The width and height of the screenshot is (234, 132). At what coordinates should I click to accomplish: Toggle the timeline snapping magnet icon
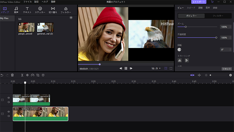click(192, 75)
